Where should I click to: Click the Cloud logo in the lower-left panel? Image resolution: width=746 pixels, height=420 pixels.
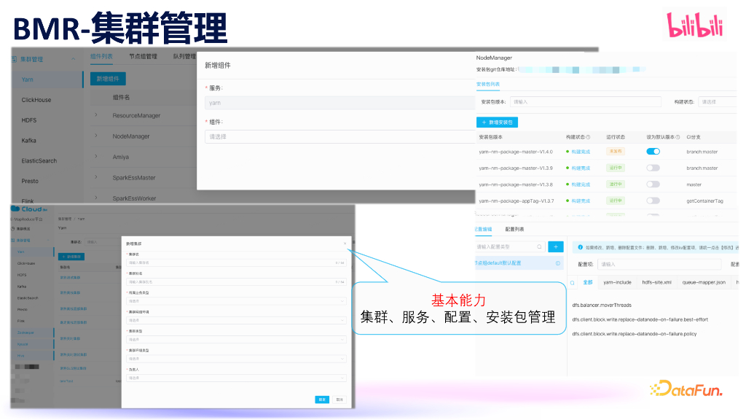point(31,209)
